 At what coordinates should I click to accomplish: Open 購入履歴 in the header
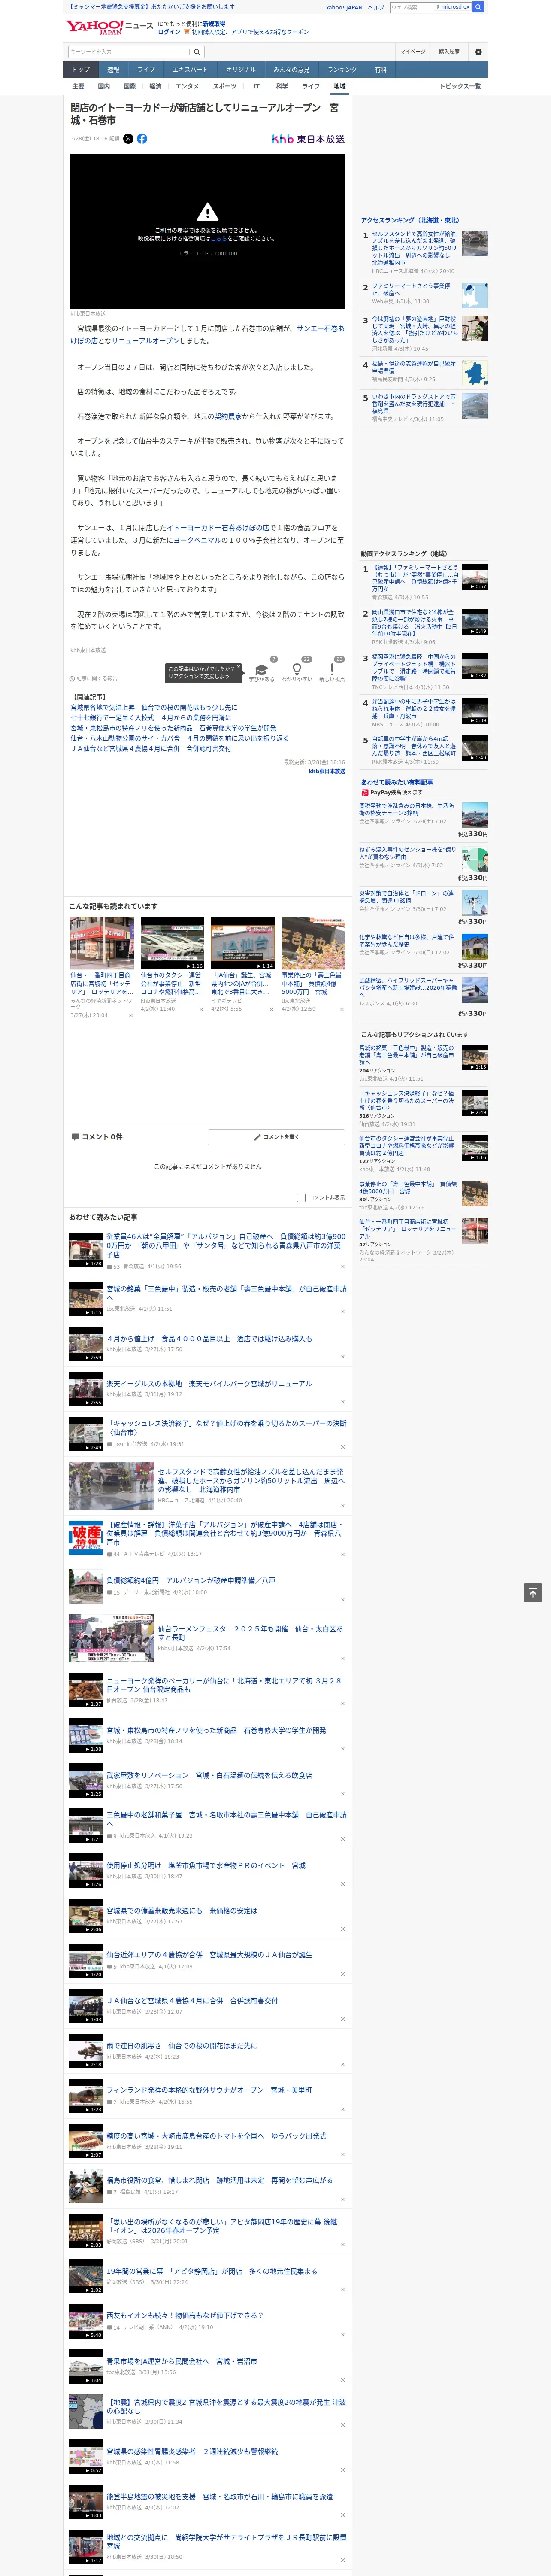coord(449,51)
